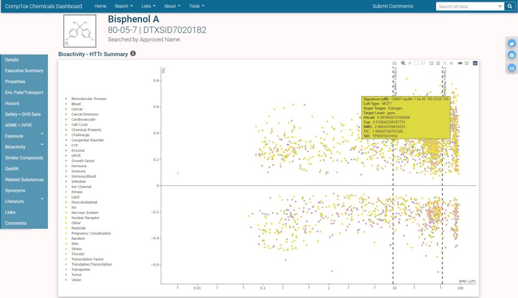Select the Pan tool in plot toolbar
518x298 pixels.
[x=410, y=63]
